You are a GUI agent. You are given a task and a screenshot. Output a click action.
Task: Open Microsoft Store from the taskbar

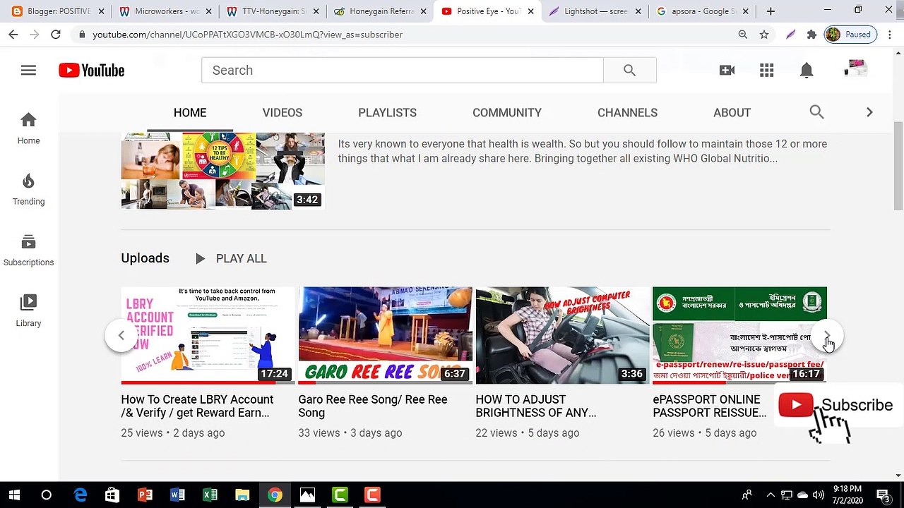[x=112, y=495]
